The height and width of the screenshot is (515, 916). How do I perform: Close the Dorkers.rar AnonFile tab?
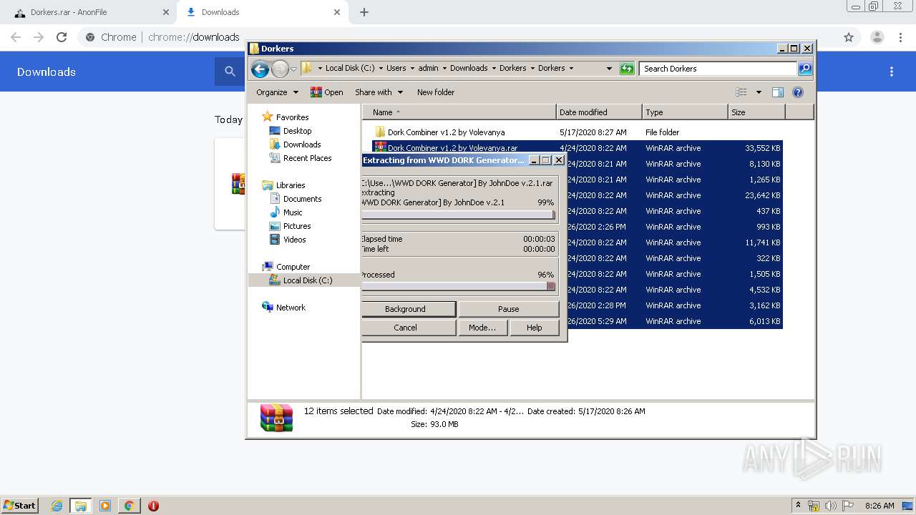click(166, 12)
